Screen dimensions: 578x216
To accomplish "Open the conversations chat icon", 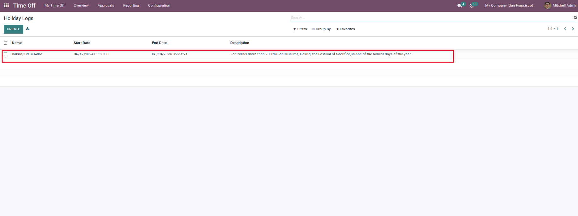I will point(460,6).
